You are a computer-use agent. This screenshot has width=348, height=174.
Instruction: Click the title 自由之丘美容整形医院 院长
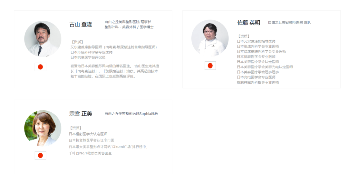coord(289,23)
